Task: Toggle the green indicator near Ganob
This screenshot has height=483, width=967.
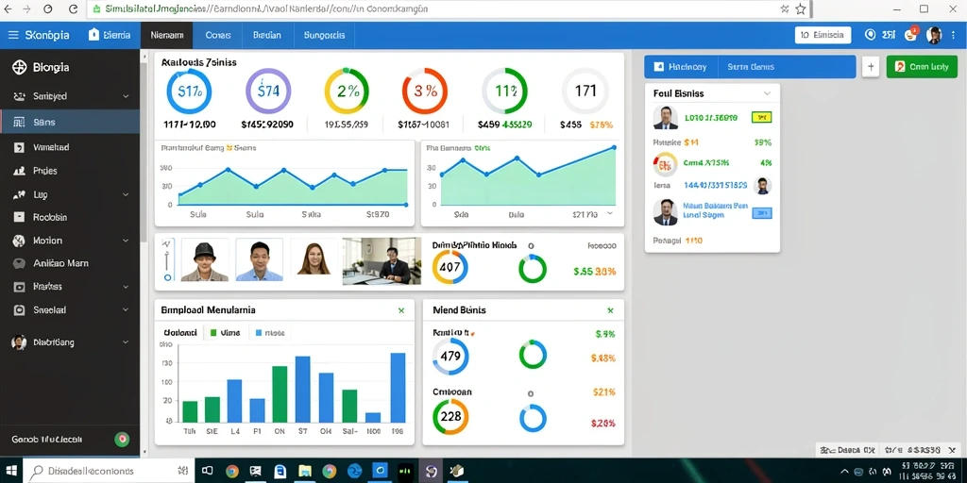Action: pyautogui.click(x=122, y=440)
